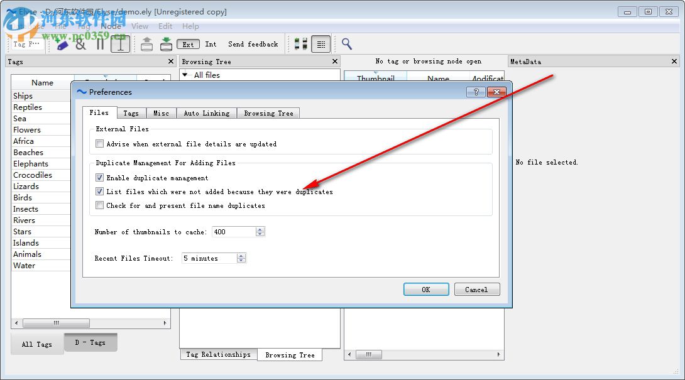The image size is (685, 380).
Task: Select the Crocodiles tag
Action: pyautogui.click(x=32, y=175)
